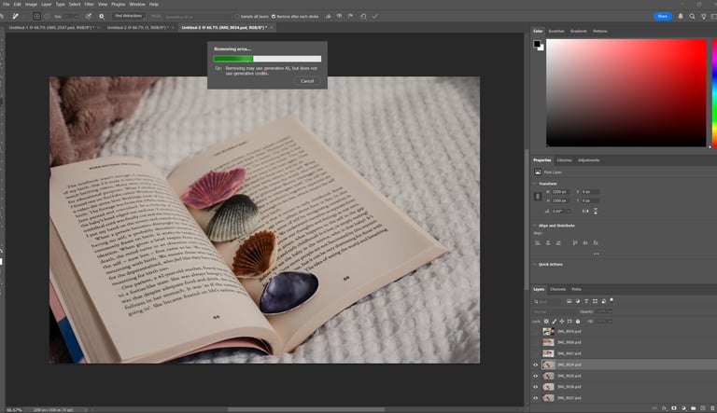717x413 pixels.
Task: Switch to the Channels tab
Action: coord(557,289)
